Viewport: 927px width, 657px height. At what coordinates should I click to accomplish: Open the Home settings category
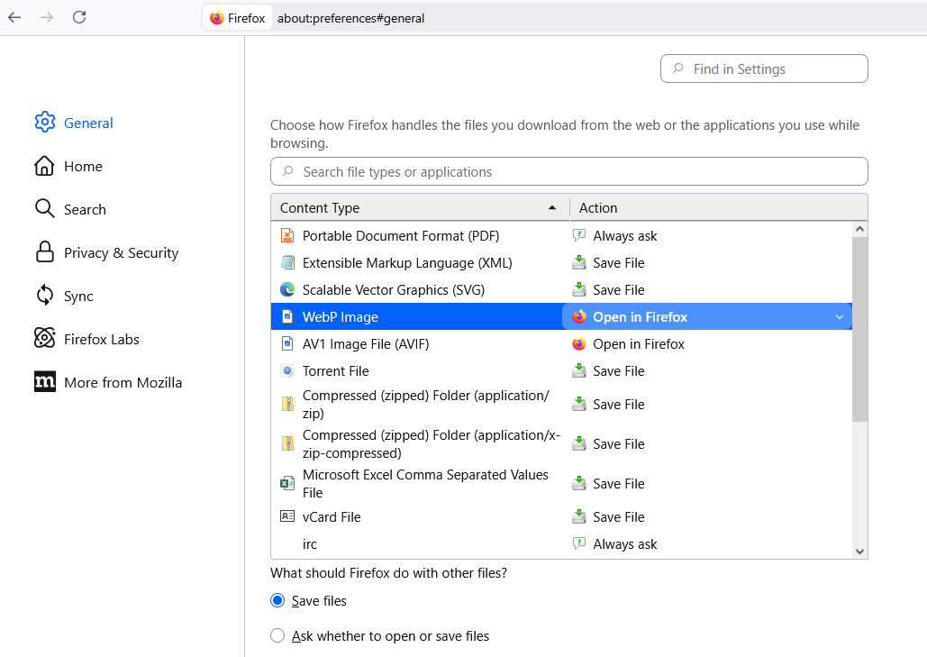(83, 166)
